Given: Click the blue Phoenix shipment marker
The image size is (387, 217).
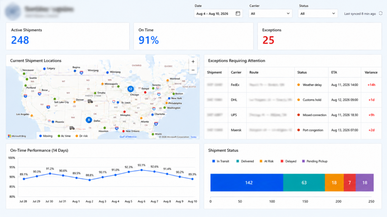Looking at the screenshot, I should 53,122.
